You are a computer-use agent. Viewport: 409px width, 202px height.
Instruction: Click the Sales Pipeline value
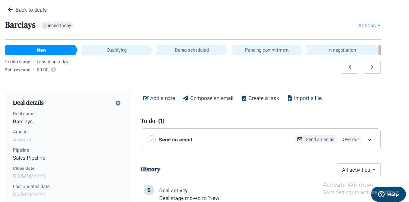pyautogui.click(x=29, y=158)
